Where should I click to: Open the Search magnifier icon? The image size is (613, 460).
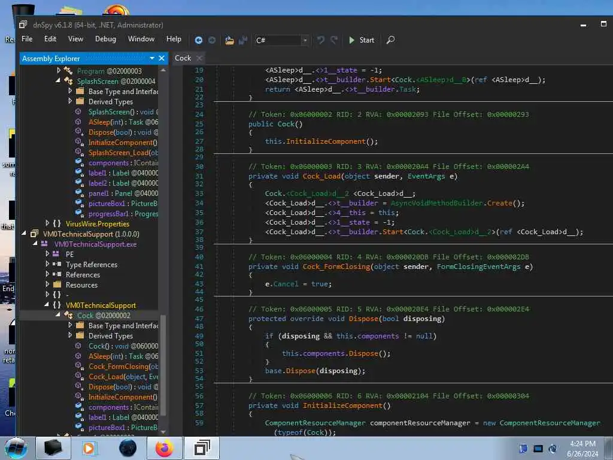click(x=390, y=40)
